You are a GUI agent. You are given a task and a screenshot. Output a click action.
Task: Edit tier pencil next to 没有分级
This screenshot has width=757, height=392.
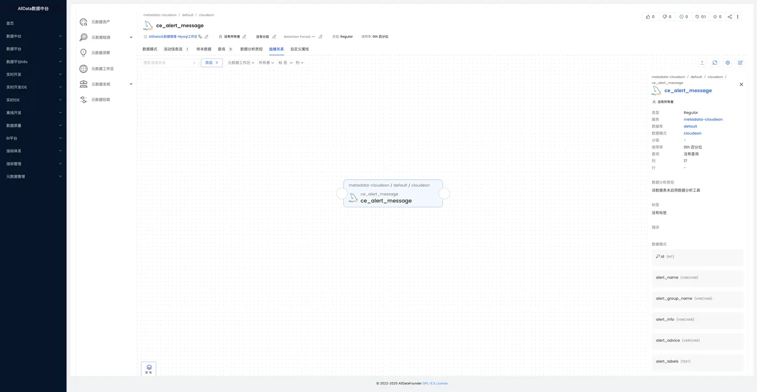pyautogui.click(x=274, y=37)
